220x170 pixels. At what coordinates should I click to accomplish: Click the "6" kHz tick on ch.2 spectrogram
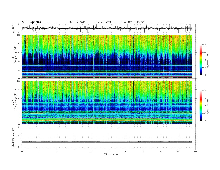pos(19,98)
